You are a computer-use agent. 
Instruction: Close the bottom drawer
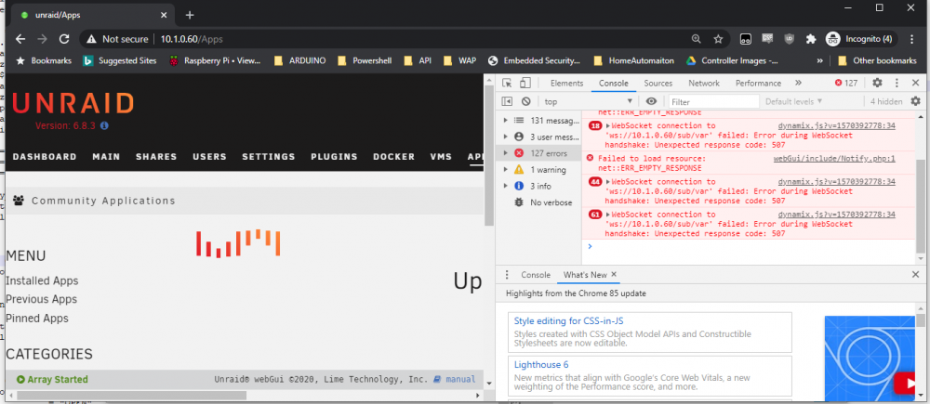915,275
